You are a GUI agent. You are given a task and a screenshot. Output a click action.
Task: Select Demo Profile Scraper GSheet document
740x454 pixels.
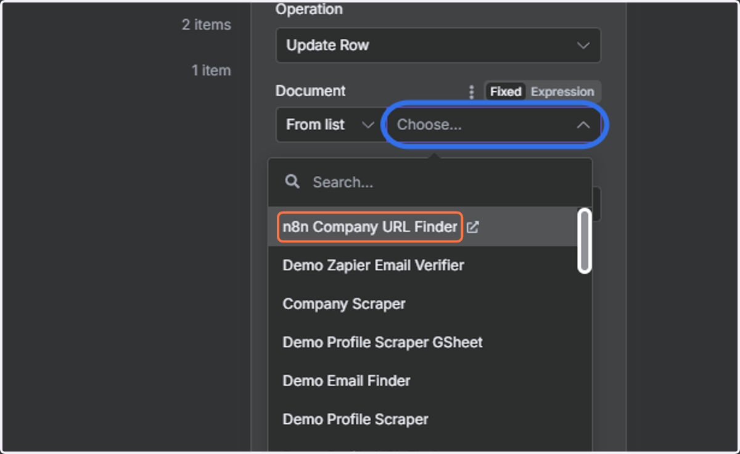382,342
